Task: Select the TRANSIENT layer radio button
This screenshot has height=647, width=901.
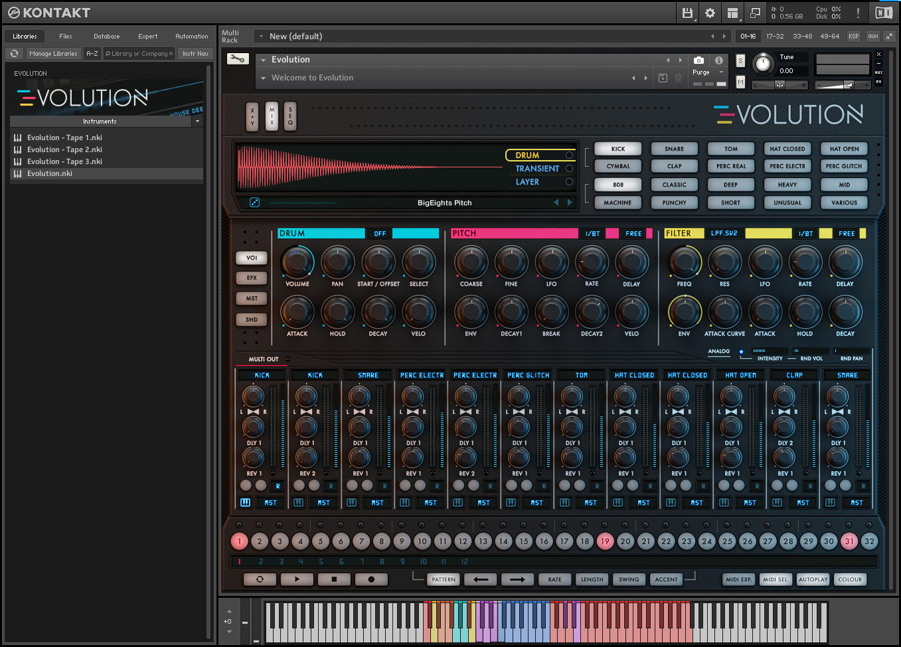Action: (x=569, y=169)
